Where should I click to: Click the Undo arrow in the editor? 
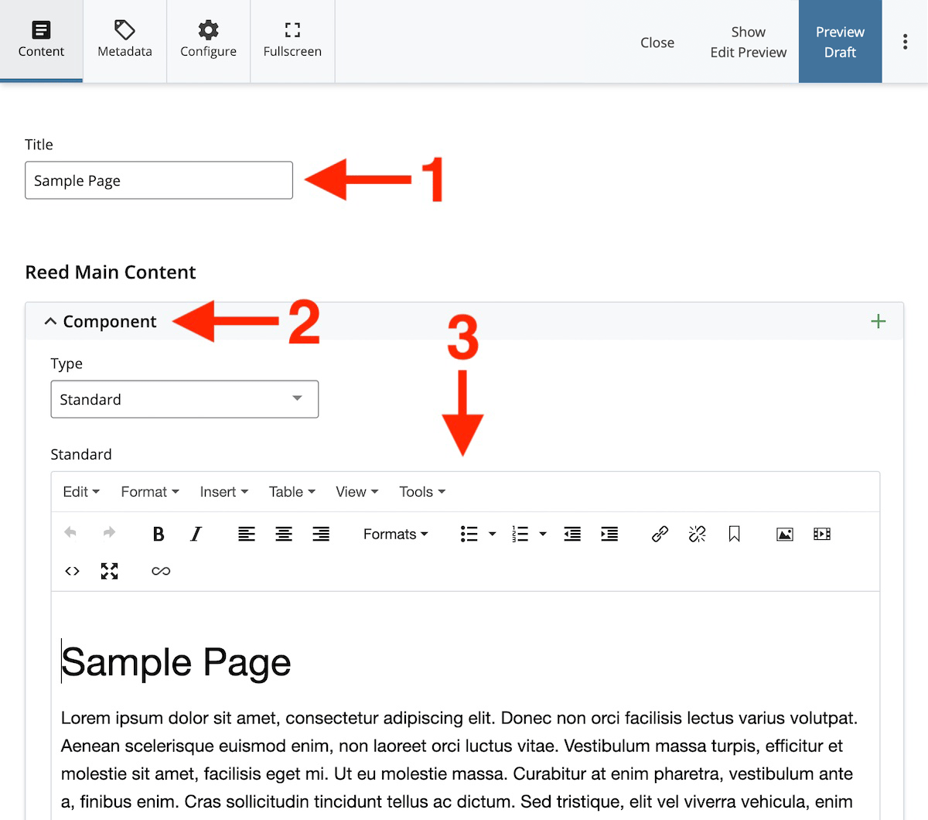[x=70, y=534]
